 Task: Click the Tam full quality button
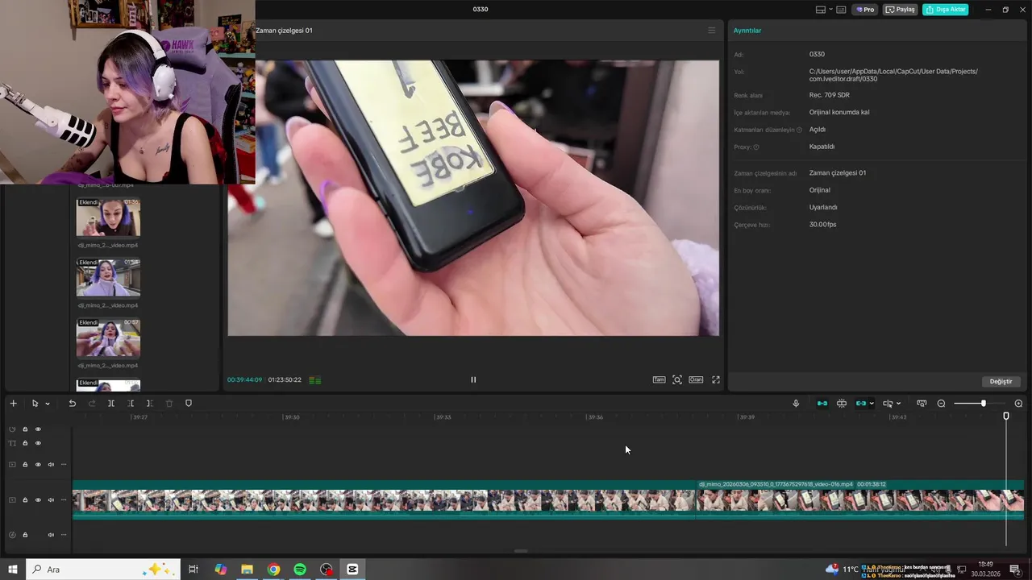point(659,379)
